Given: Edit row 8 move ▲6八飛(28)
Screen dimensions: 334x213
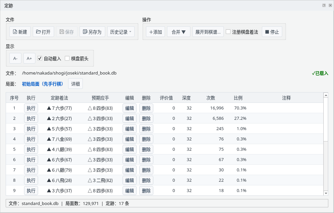Looking at the screenshot, I should point(130,180).
